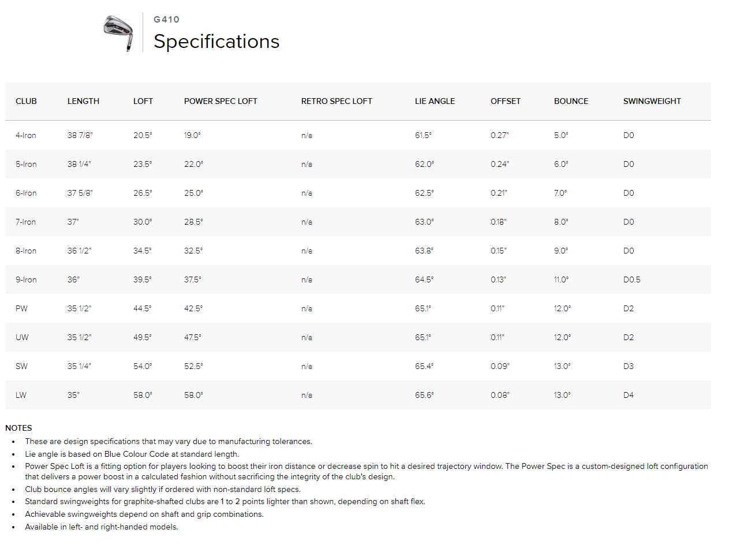Click the 64.5° lie angle cell
The image size is (740, 548).
[424, 279]
